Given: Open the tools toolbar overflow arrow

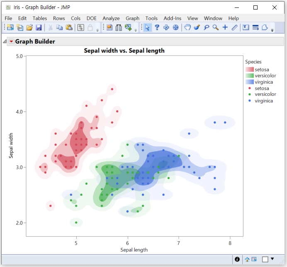Looking at the screenshot, I should click(272, 30).
